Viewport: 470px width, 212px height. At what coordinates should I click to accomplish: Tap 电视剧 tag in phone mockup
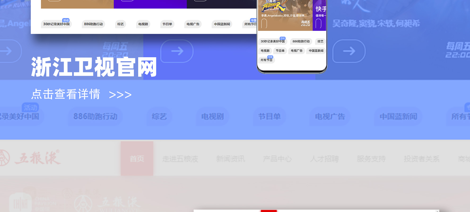click(x=265, y=51)
